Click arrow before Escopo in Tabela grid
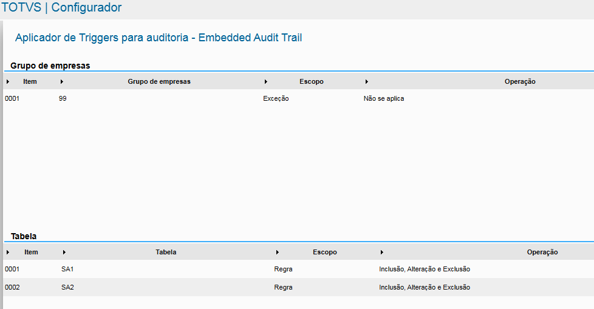The height and width of the screenshot is (309, 594). pyautogui.click(x=277, y=252)
